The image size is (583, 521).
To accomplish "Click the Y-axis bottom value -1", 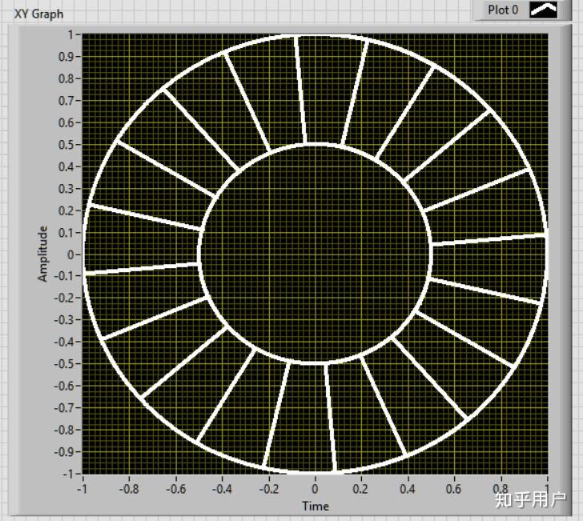I will [x=67, y=474].
